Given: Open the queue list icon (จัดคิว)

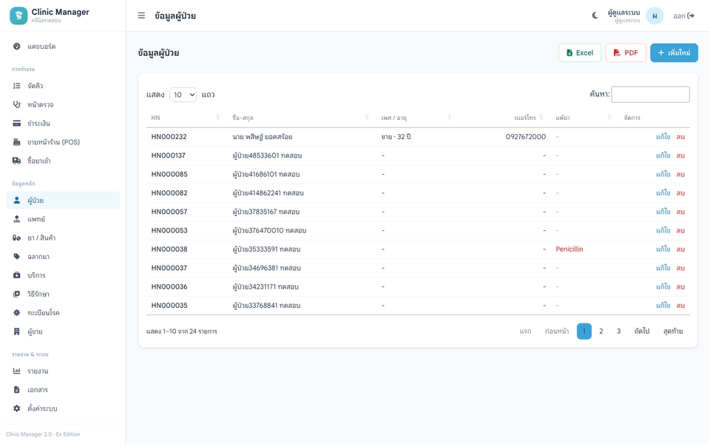Looking at the screenshot, I should [x=17, y=86].
